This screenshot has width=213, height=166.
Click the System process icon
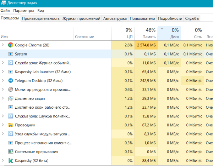click(x=11, y=54)
